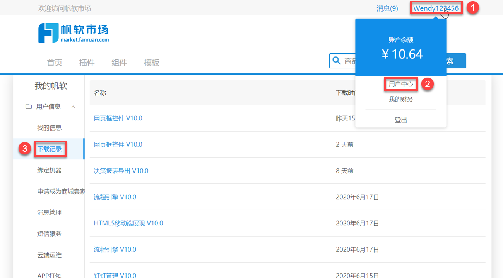Open 云端运维 in sidebar
The image size is (503, 278).
(x=49, y=255)
